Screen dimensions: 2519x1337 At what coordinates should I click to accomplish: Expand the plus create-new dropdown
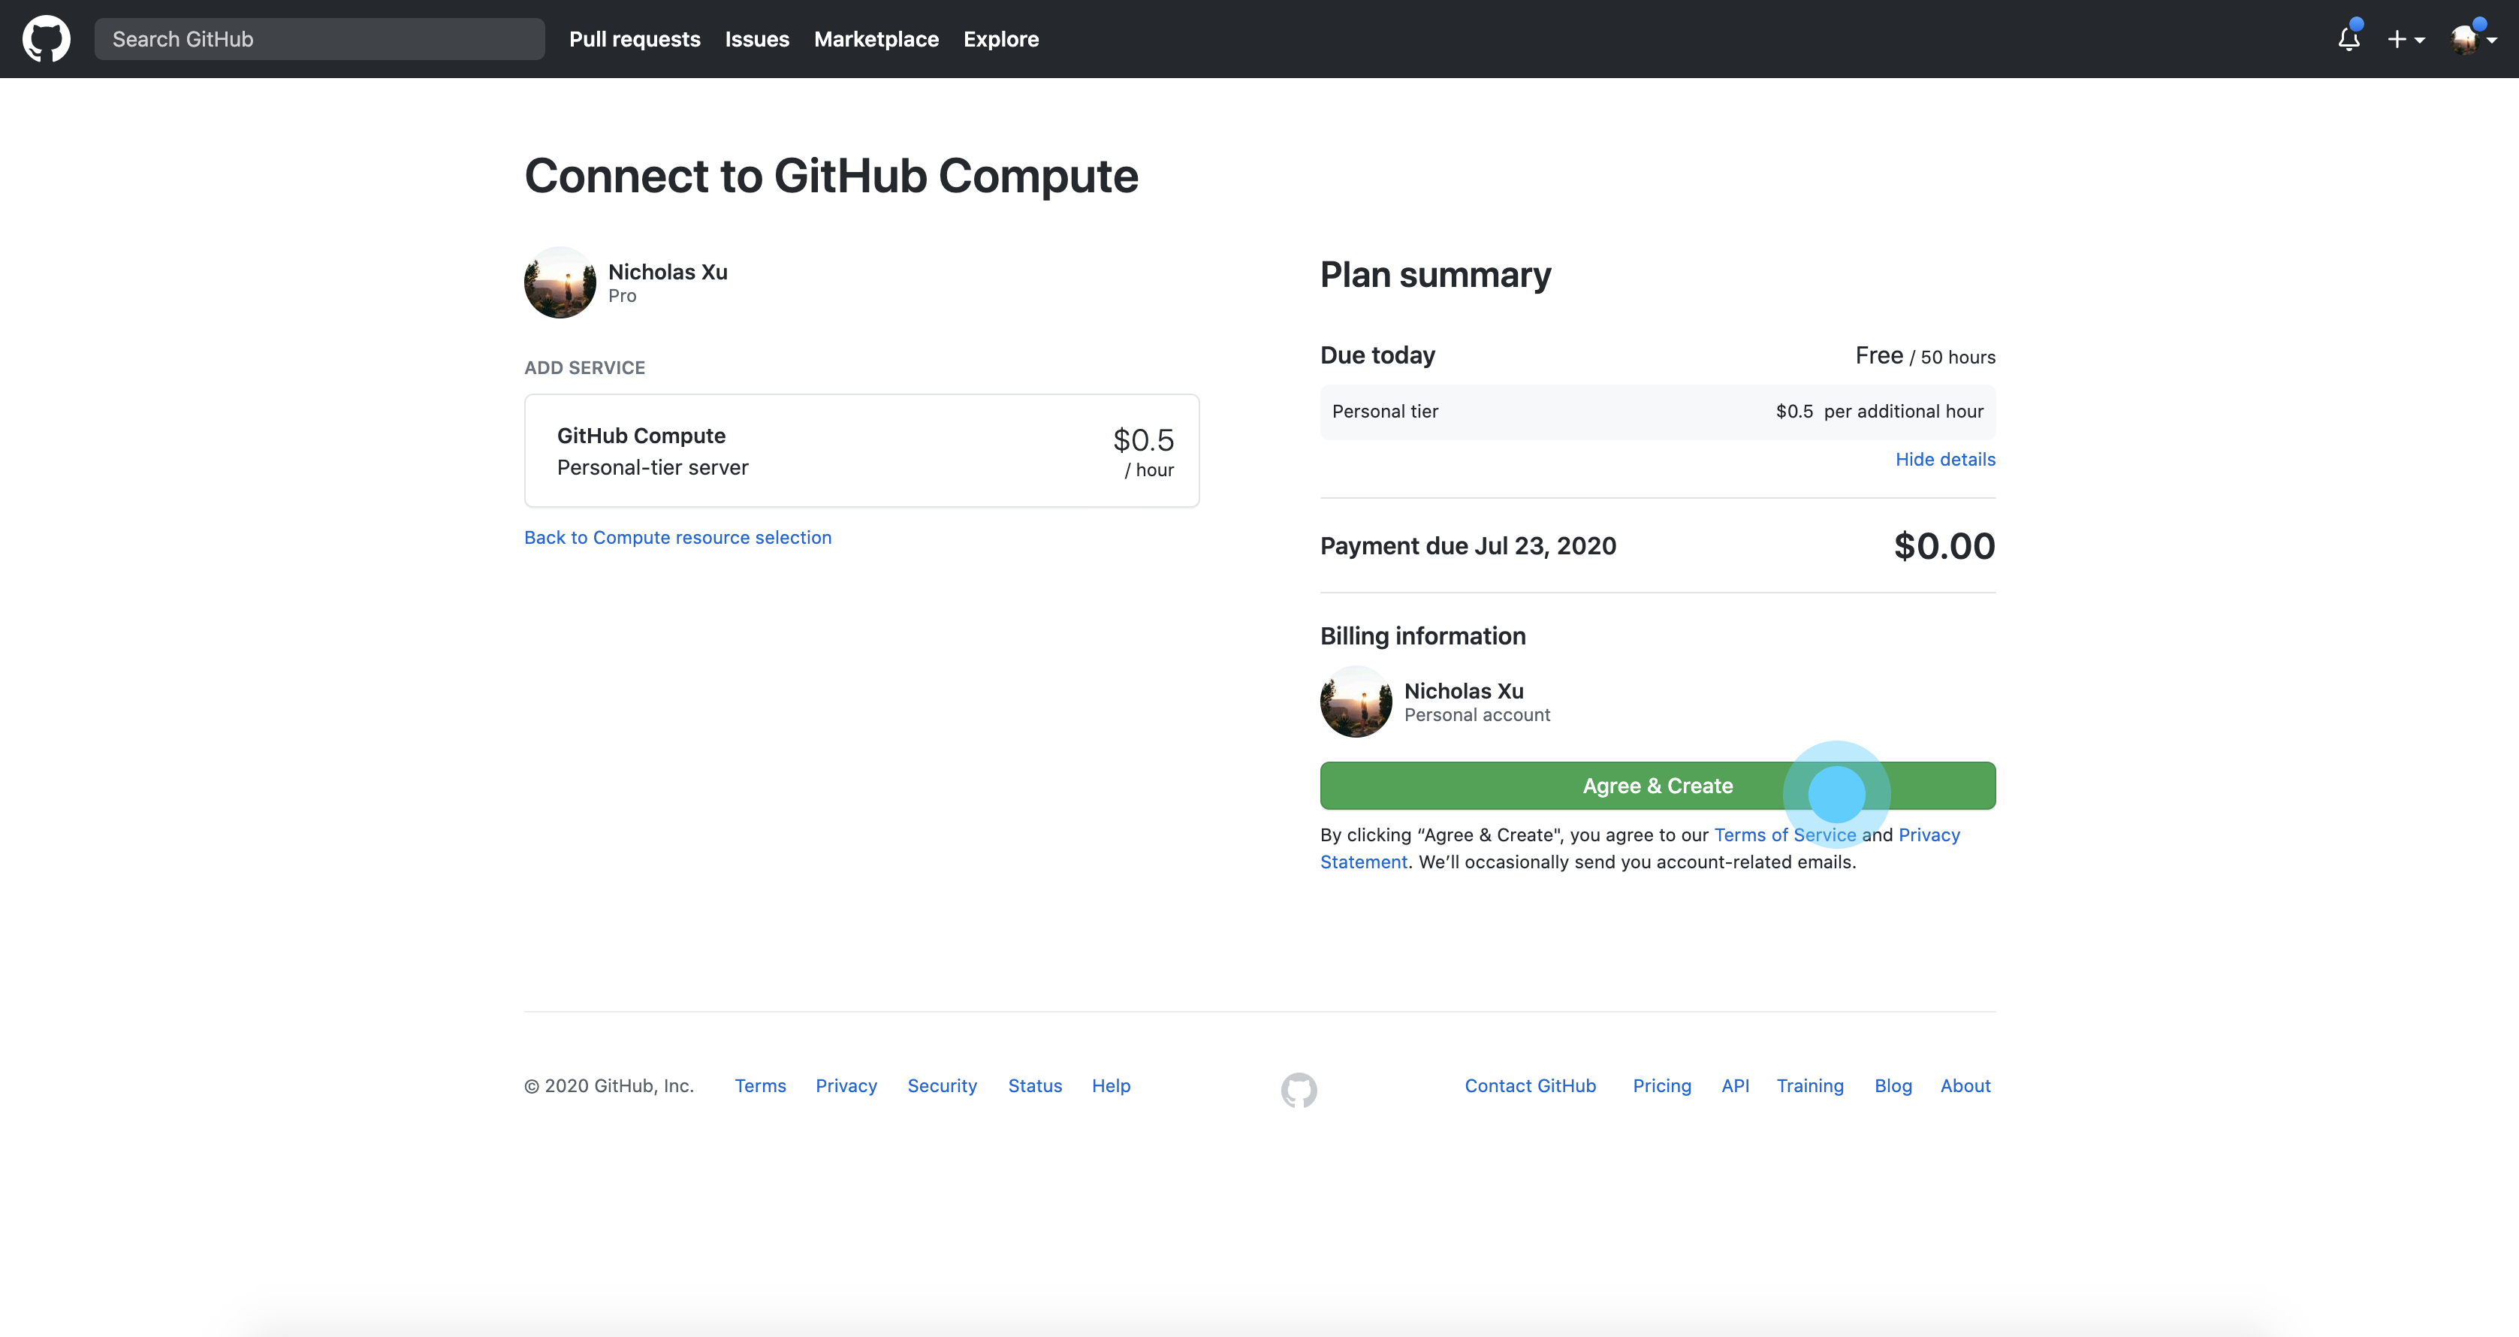click(x=2405, y=40)
